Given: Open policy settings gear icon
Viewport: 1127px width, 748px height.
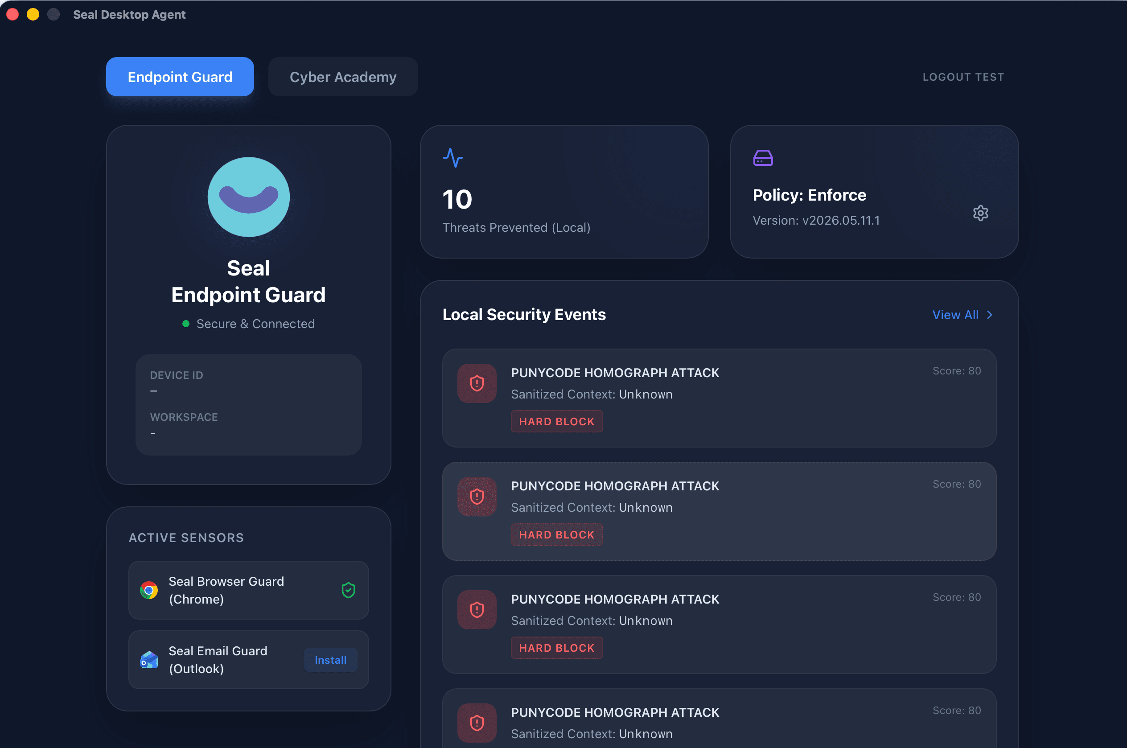Looking at the screenshot, I should click(x=980, y=213).
